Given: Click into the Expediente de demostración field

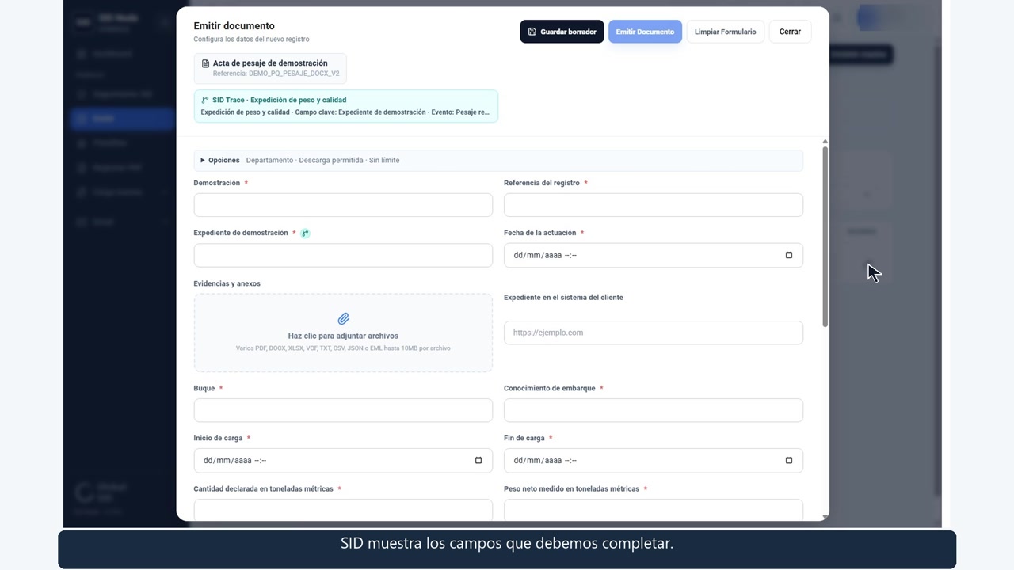Looking at the screenshot, I should point(343,255).
